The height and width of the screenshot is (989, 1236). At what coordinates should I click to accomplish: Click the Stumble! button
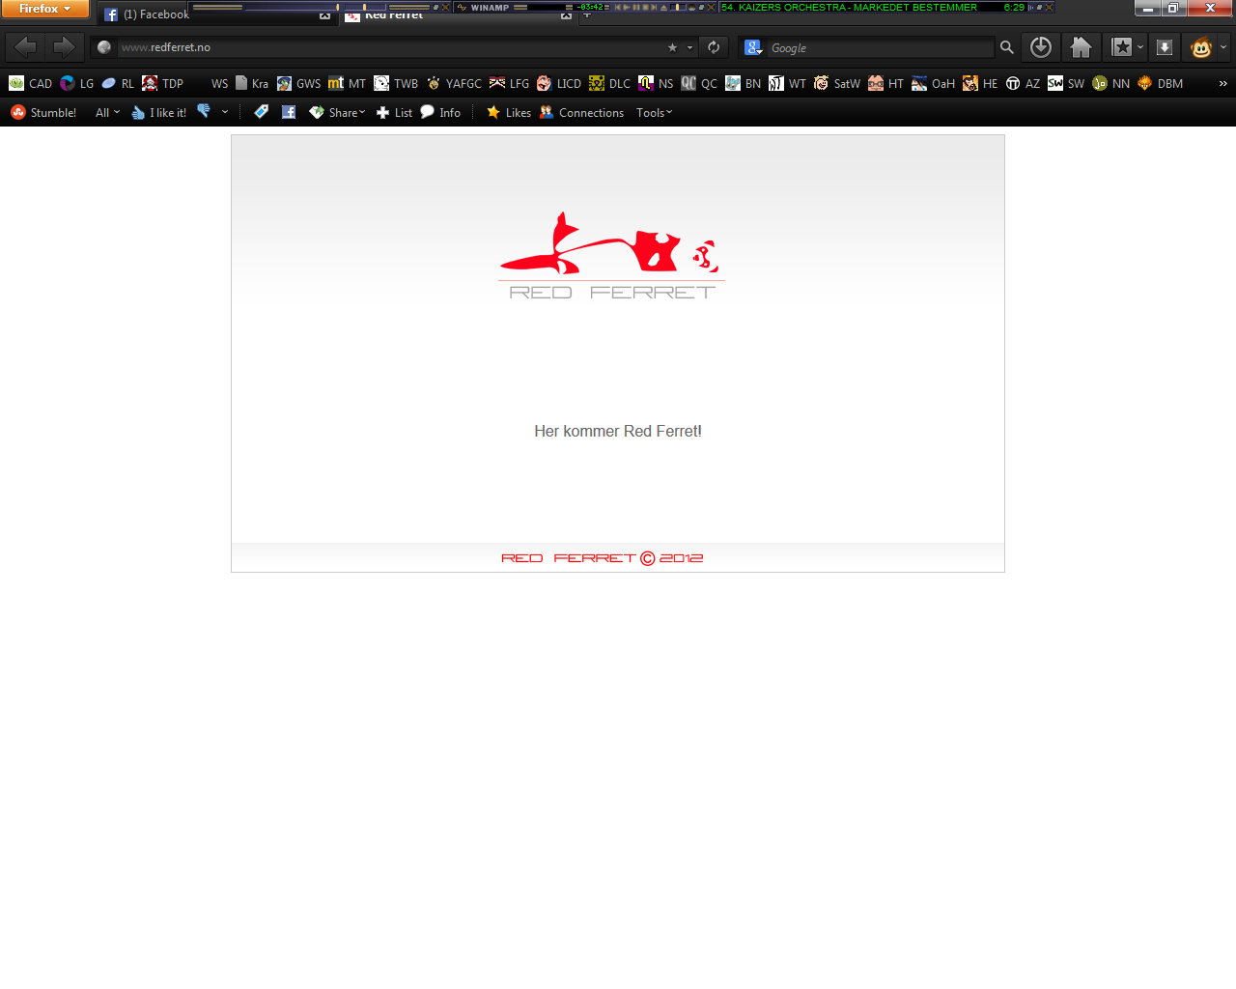[x=43, y=113]
